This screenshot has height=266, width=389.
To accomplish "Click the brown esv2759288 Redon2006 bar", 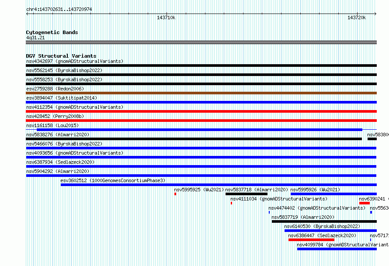I will pyautogui.click(x=201, y=93).
